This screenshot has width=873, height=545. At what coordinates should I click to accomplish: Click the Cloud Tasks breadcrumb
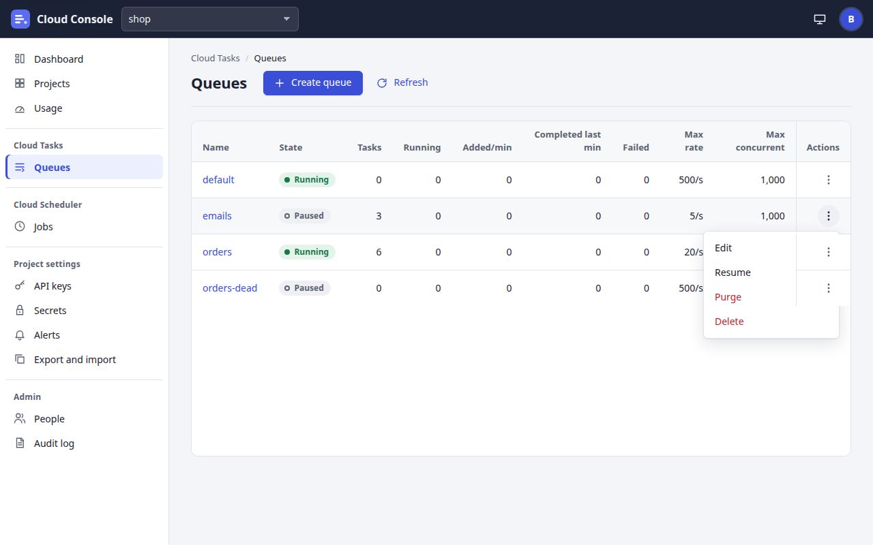click(216, 59)
